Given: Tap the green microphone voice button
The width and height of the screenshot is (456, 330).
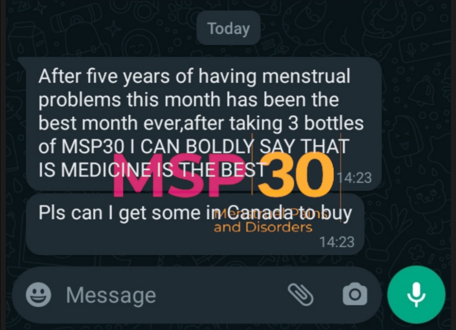Looking at the screenshot, I should coord(416,294).
